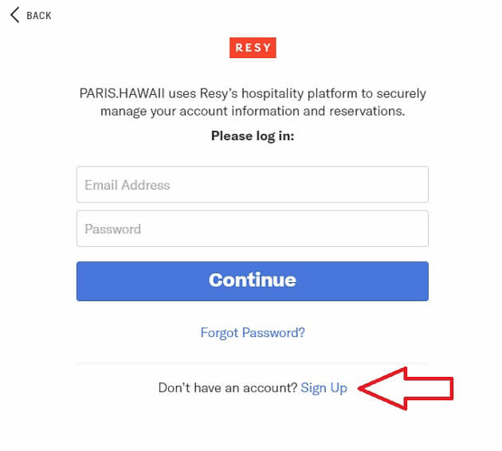Click the red outlined arrow graphic

tap(407, 388)
